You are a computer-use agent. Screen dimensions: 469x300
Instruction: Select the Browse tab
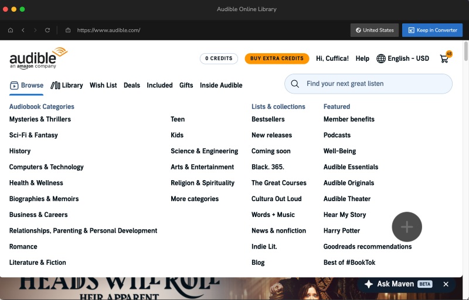click(26, 85)
